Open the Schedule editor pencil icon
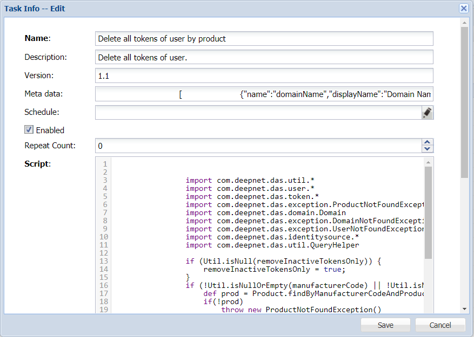 pos(427,112)
